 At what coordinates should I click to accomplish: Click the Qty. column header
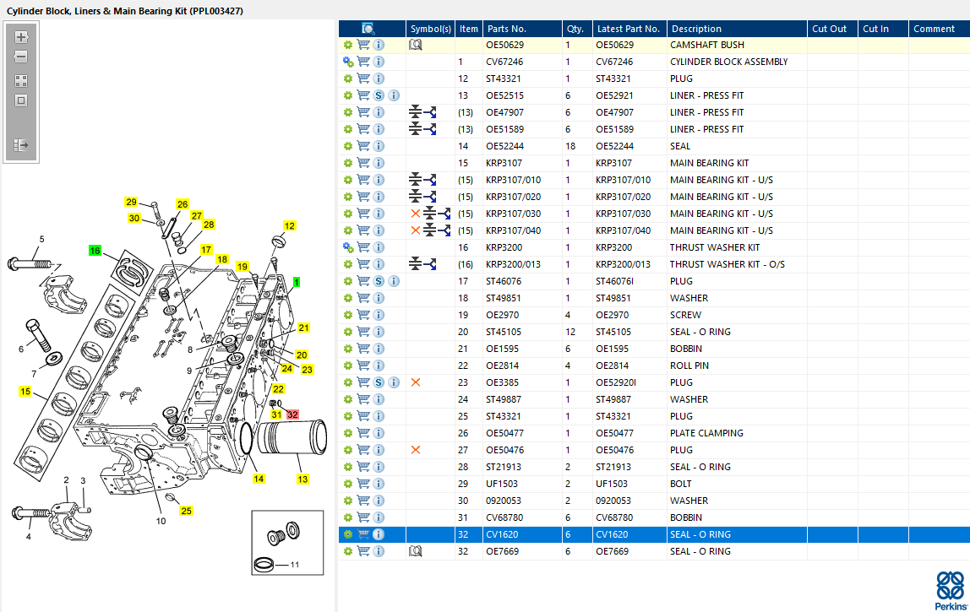[576, 29]
